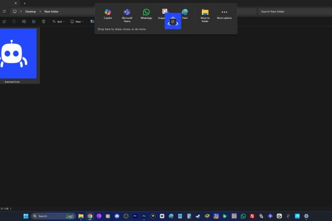Expand the chevron before Desktop in the breadcrumb
The image size is (332, 221).
tap(21, 12)
